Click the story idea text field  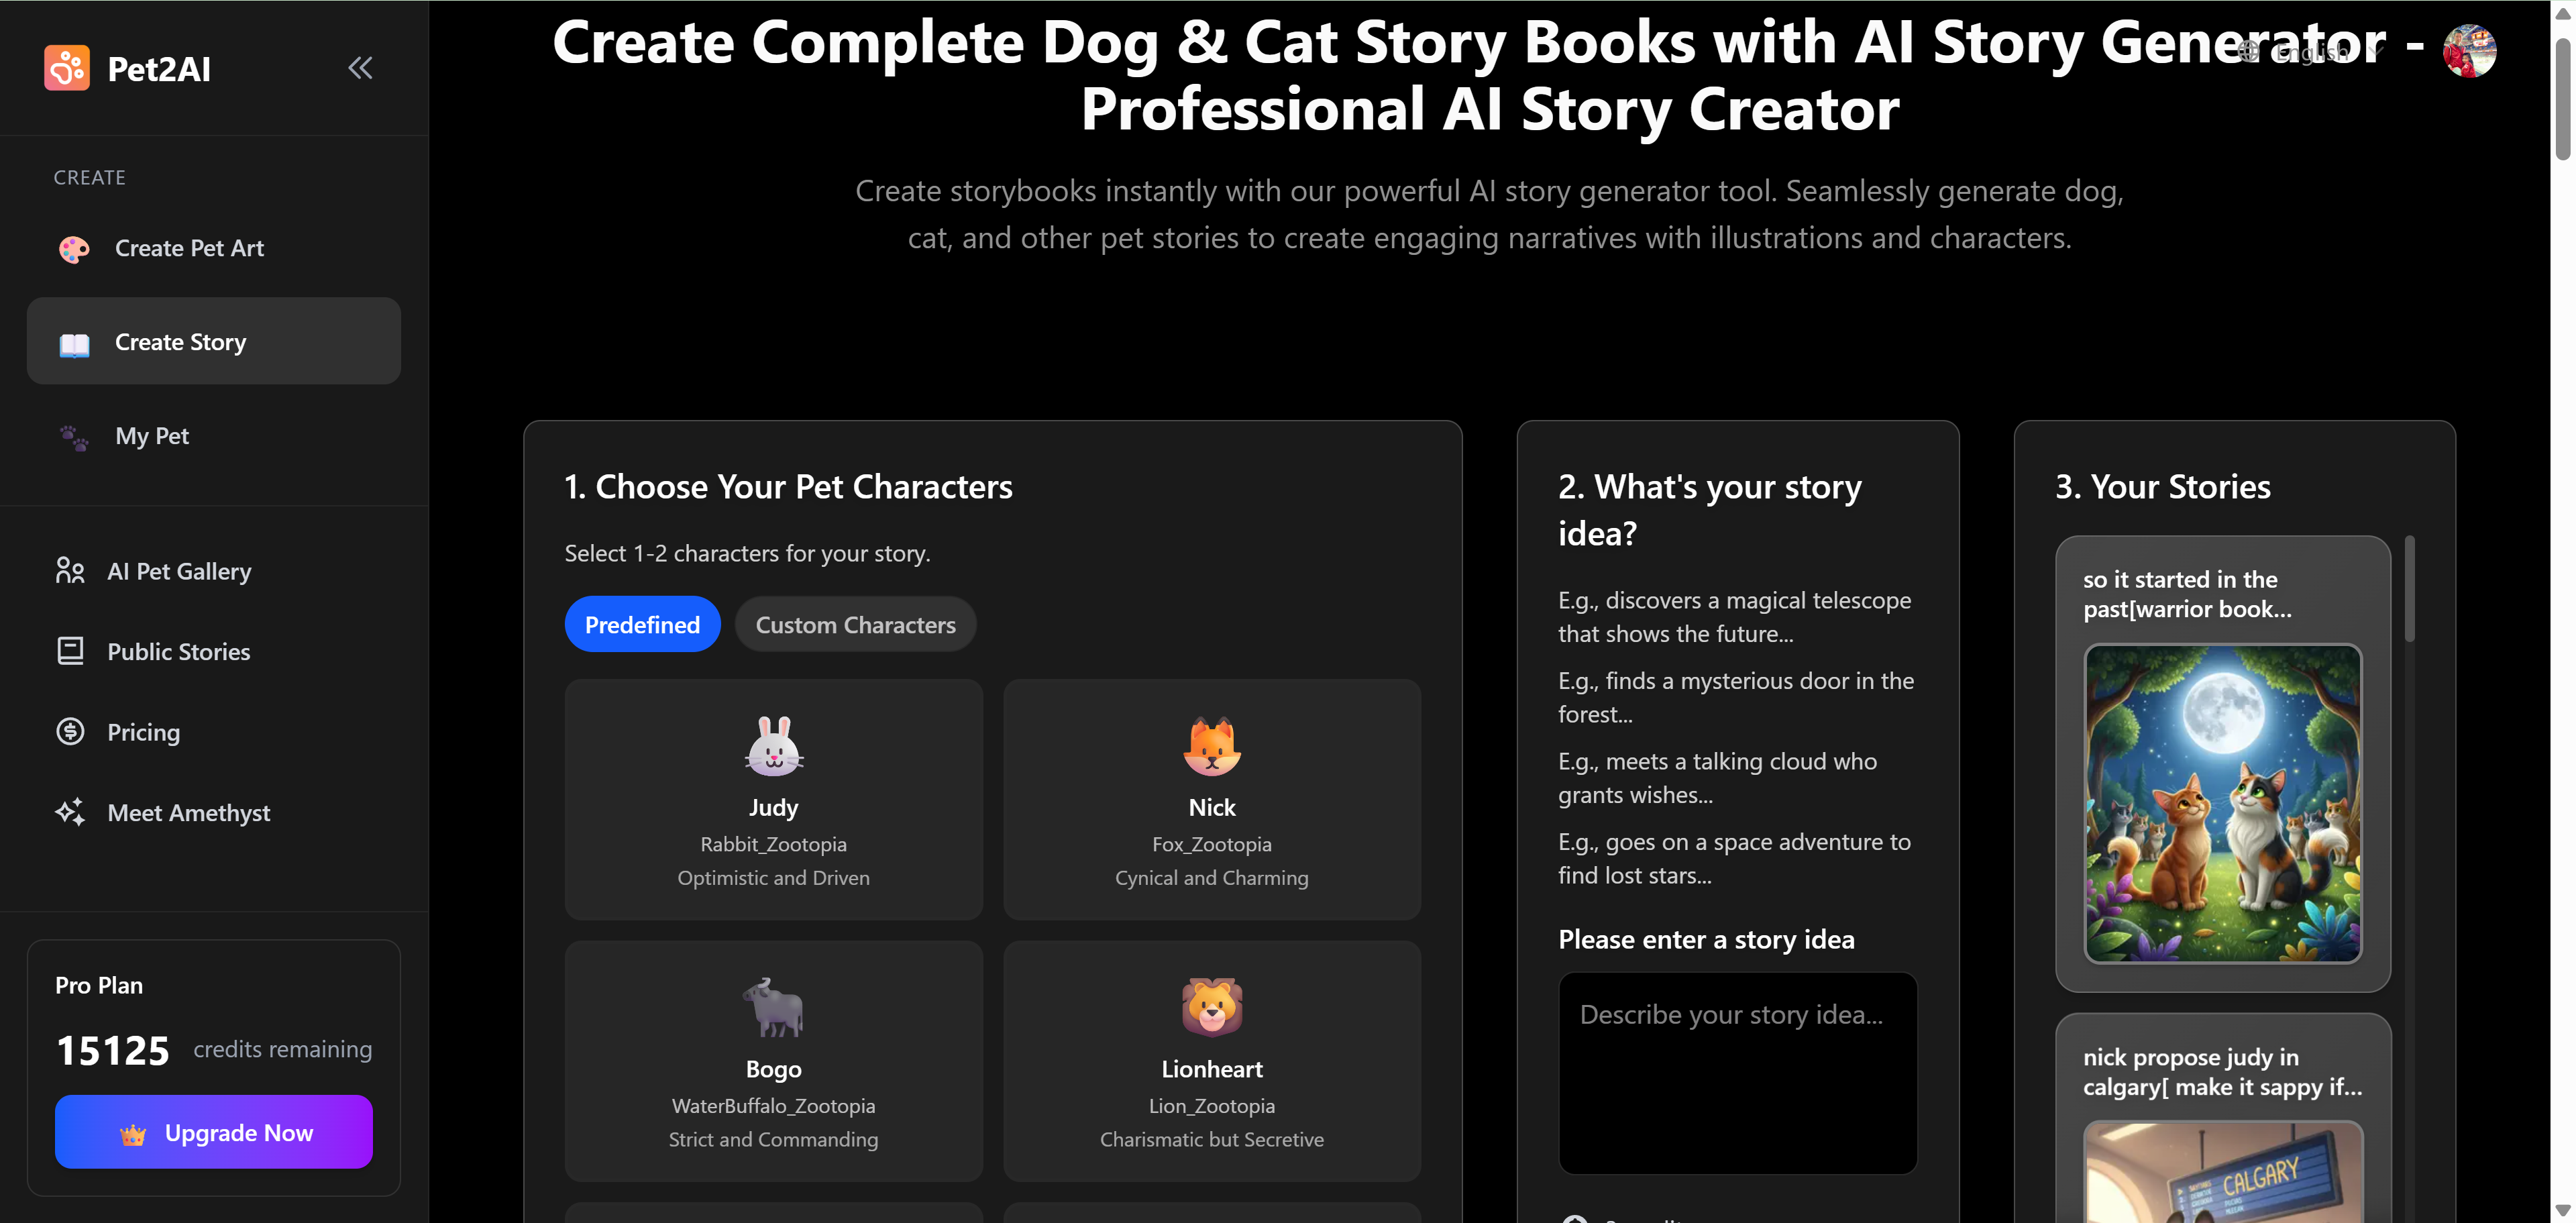click(x=1737, y=1072)
